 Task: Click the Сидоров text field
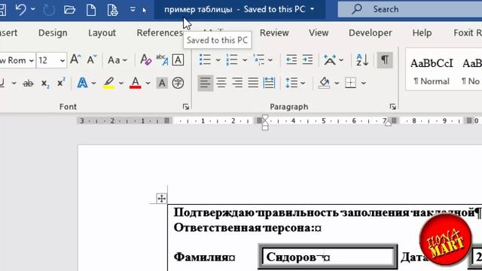coord(328,257)
